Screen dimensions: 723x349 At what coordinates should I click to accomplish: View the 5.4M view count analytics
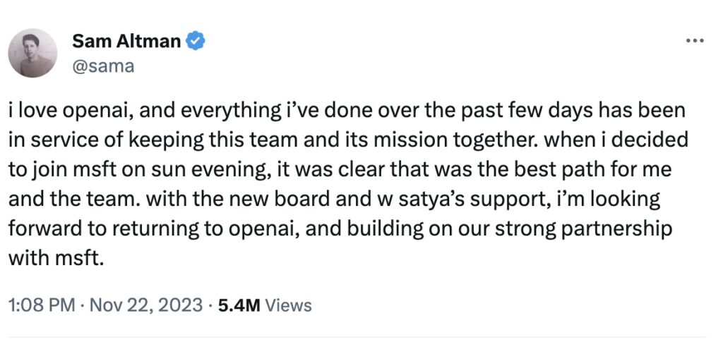pos(239,305)
